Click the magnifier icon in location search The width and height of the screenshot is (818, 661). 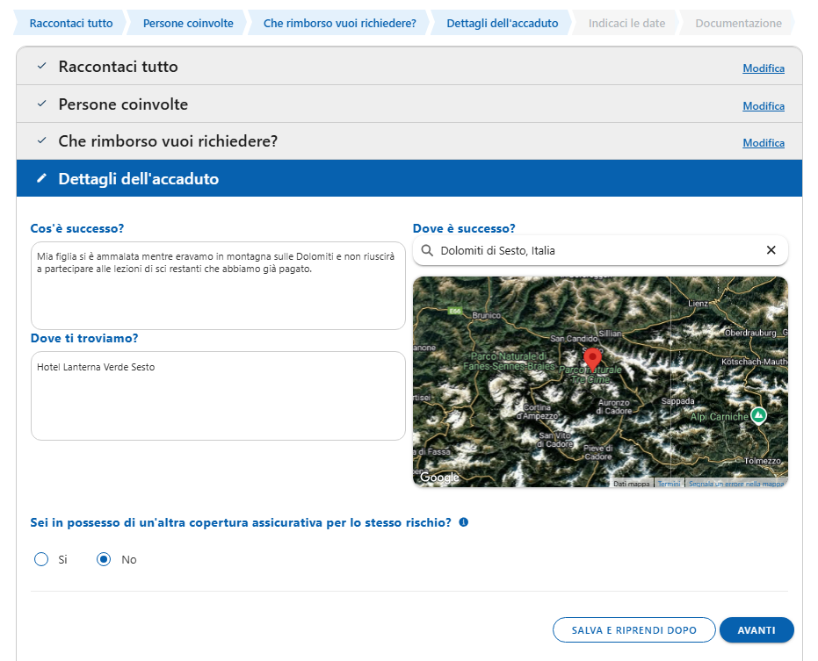(427, 250)
